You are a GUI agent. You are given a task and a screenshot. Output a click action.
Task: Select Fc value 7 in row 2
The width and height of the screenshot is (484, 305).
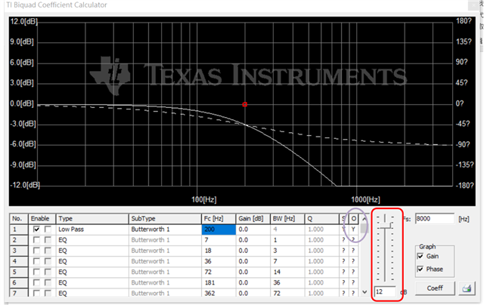[x=219, y=240]
